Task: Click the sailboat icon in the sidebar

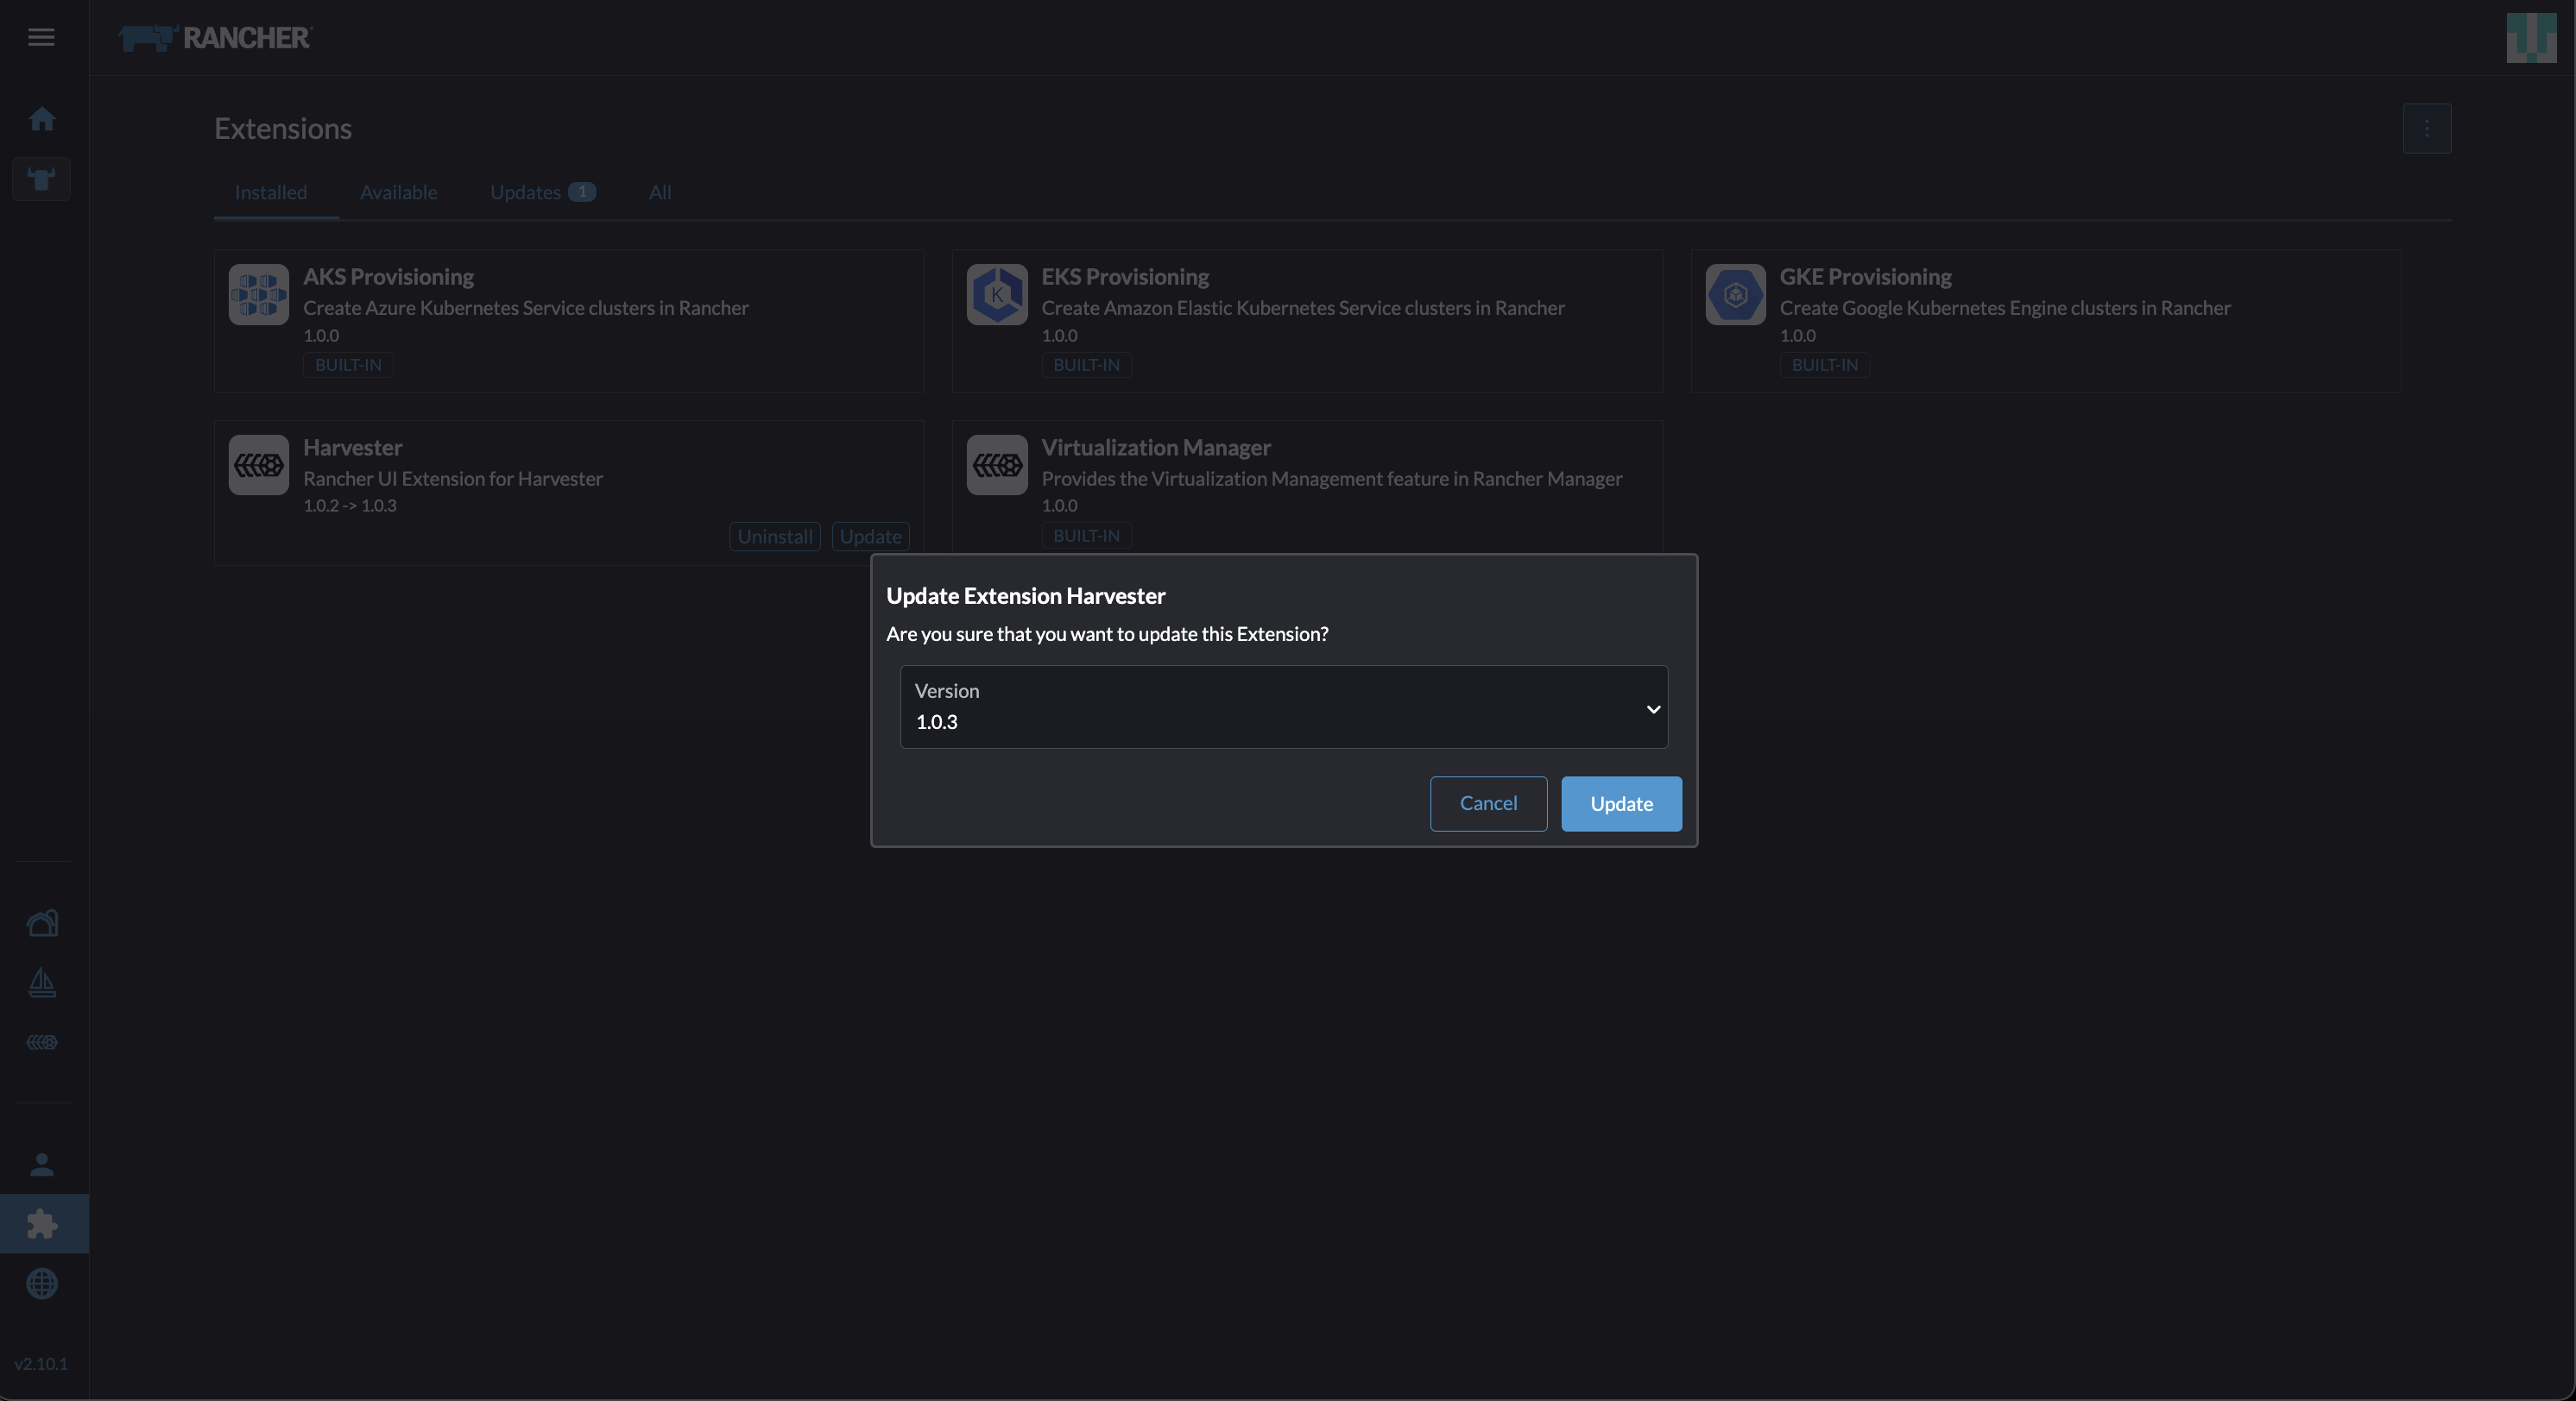Action: (42, 983)
